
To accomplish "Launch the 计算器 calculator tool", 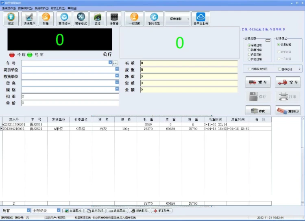I will point(114,19).
